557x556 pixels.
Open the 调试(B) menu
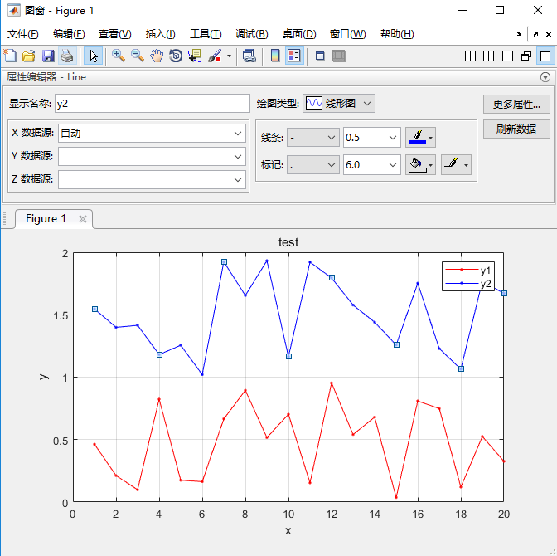tap(251, 34)
